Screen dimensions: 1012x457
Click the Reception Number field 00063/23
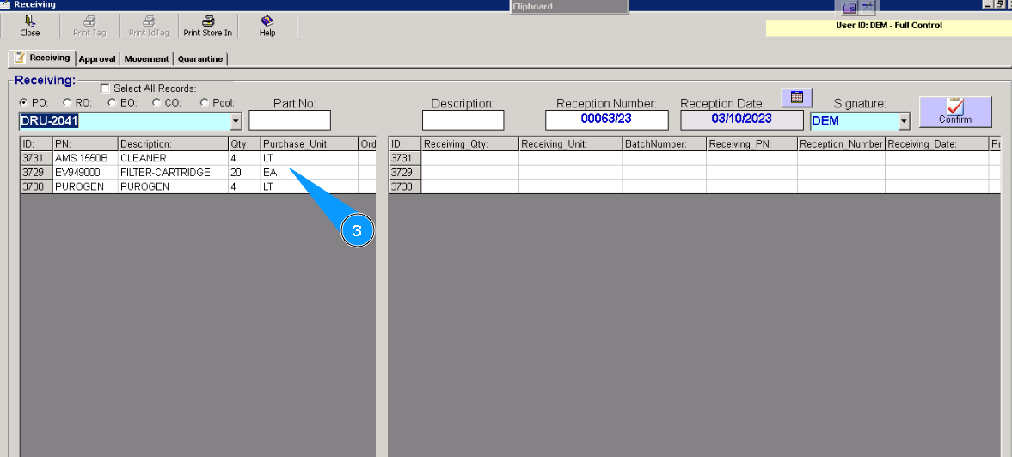(x=607, y=120)
